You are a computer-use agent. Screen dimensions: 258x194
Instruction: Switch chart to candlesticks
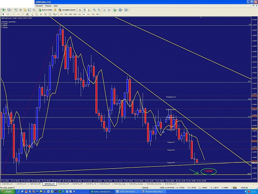pyautogui.click(x=85, y=10)
